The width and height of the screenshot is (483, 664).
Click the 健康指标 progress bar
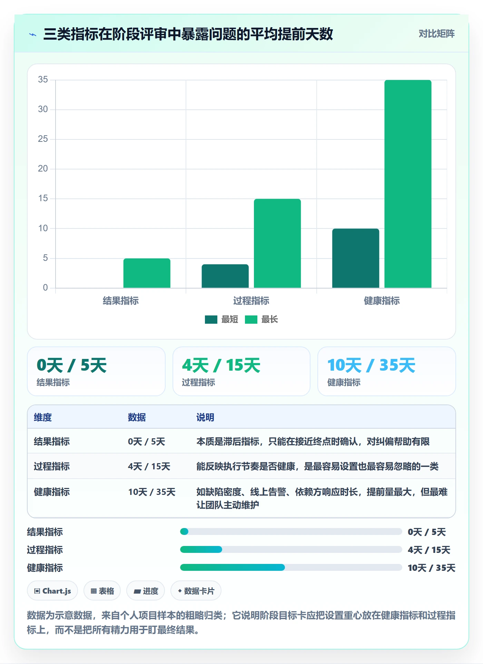[x=291, y=567]
